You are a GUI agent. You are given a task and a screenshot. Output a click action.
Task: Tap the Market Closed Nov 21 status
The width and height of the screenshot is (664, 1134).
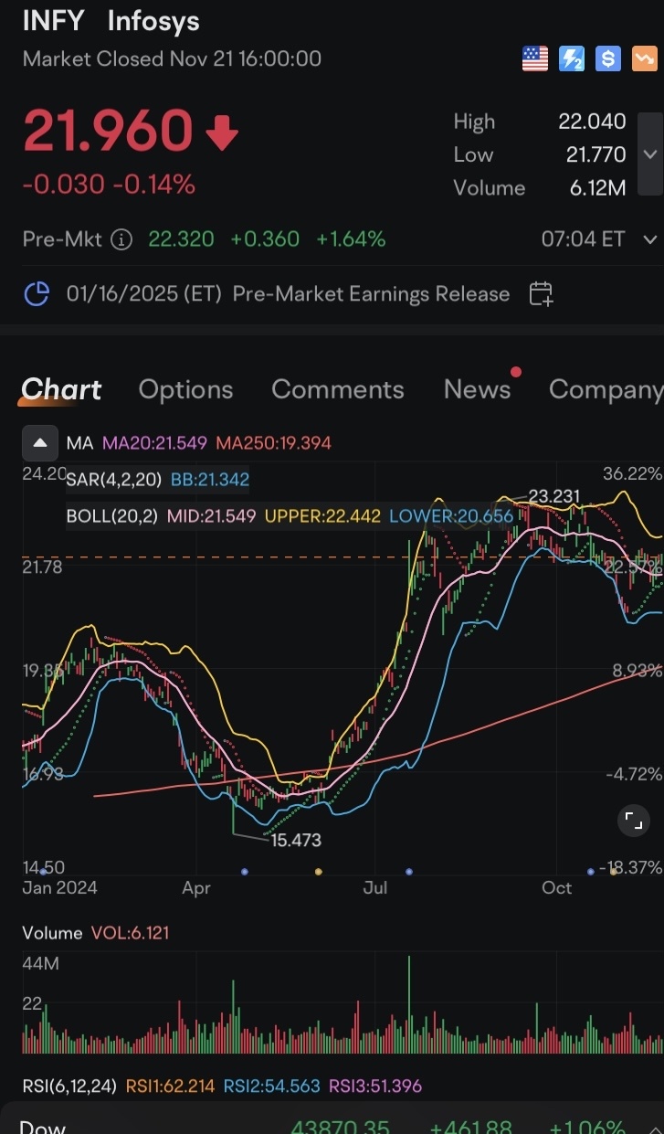pos(172,59)
